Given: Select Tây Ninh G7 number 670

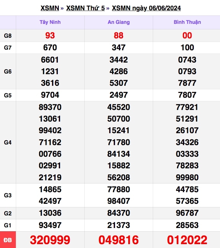Looking at the screenshot, I should (x=50, y=47).
